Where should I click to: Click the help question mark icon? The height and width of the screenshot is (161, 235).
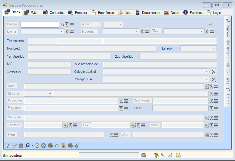[63, 146]
